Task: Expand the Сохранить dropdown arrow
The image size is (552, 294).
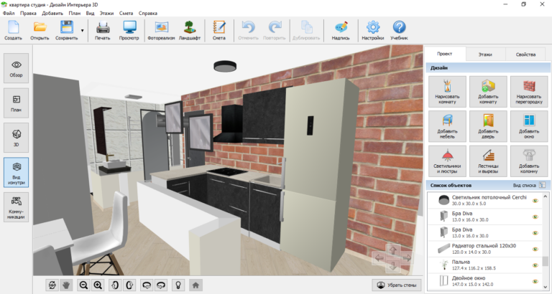Action: pos(83,31)
